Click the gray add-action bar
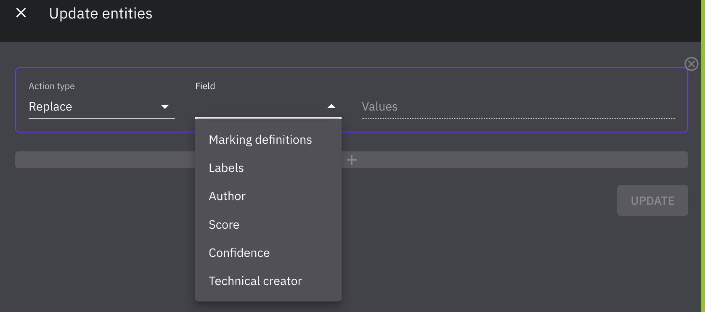 [x=505, y=160]
